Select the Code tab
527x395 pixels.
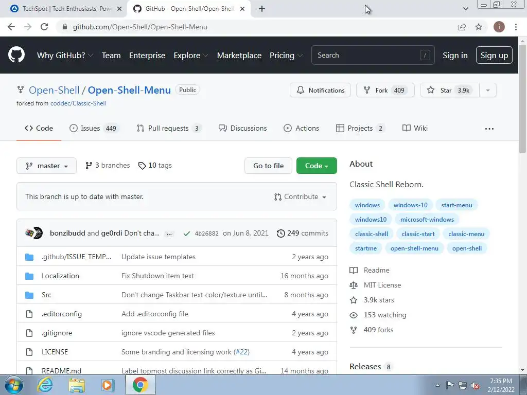click(39, 128)
